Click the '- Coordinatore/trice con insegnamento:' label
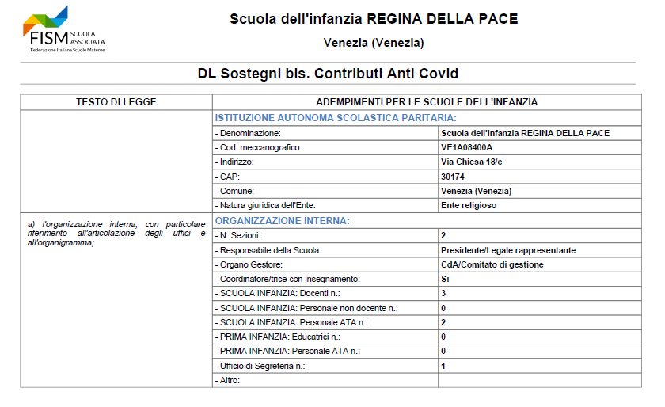The image size is (665, 407). (x=287, y=280)
